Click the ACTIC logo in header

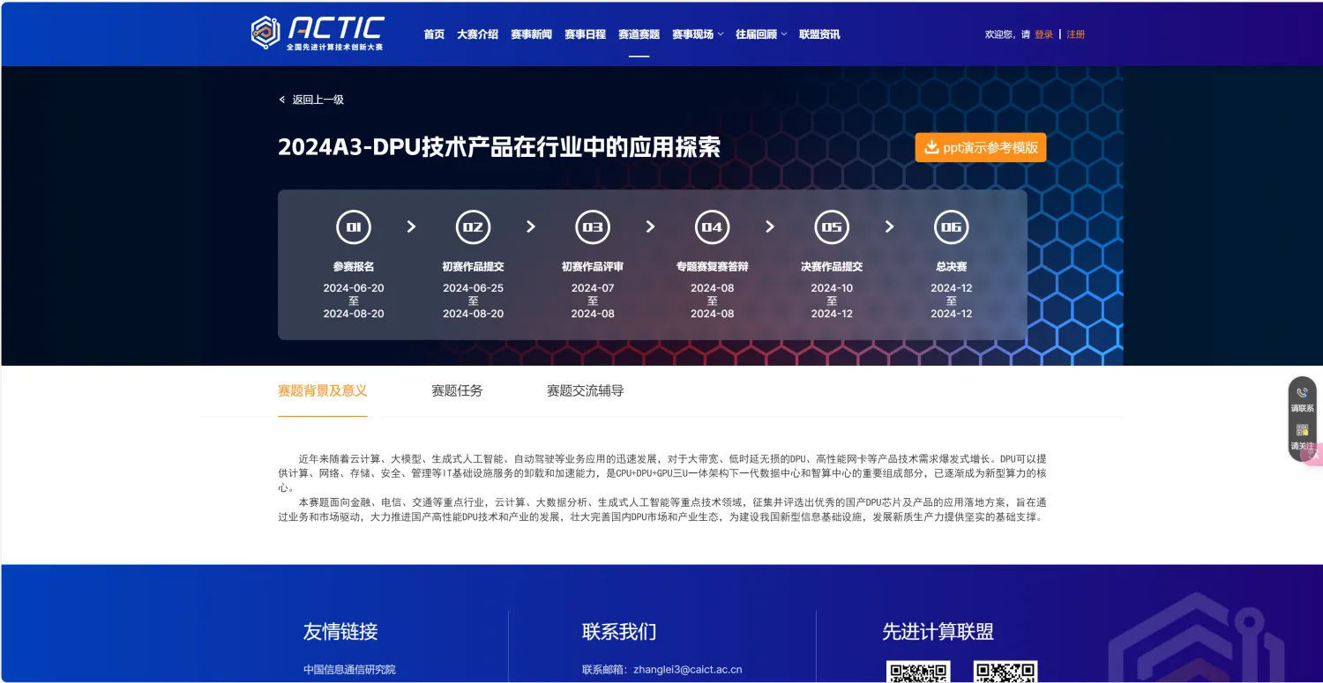[x=318, y=33]
